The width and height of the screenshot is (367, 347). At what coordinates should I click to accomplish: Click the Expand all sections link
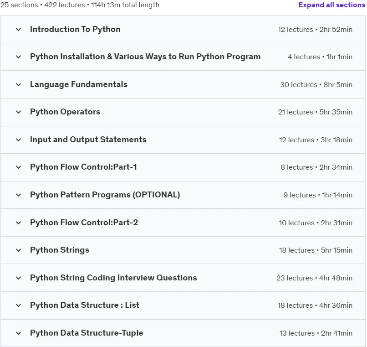pos(331,5)
